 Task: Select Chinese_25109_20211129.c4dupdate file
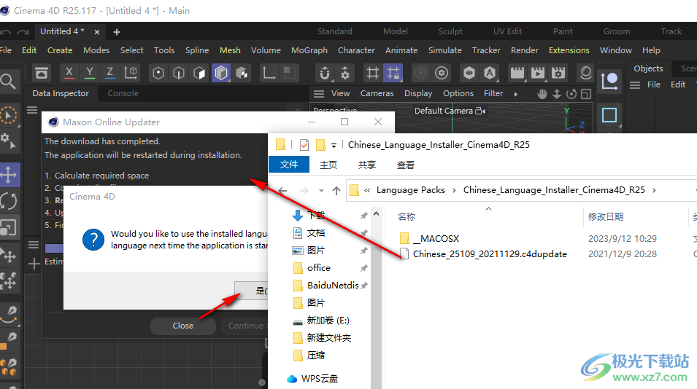(x=490, y=254)
